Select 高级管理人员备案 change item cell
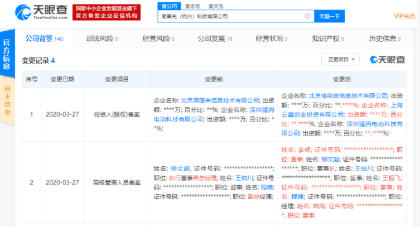This screenshot has height=227, width=420. [x=117, y=182]
